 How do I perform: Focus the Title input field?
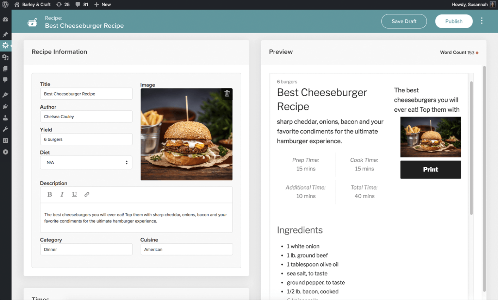click(x=86, y=94)
